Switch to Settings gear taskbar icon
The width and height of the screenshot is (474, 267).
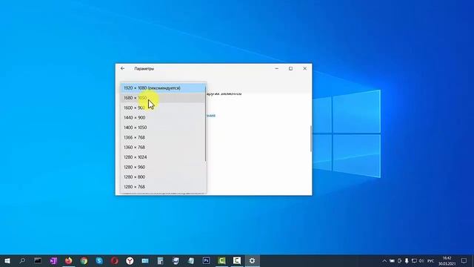[x=252, y=260]
